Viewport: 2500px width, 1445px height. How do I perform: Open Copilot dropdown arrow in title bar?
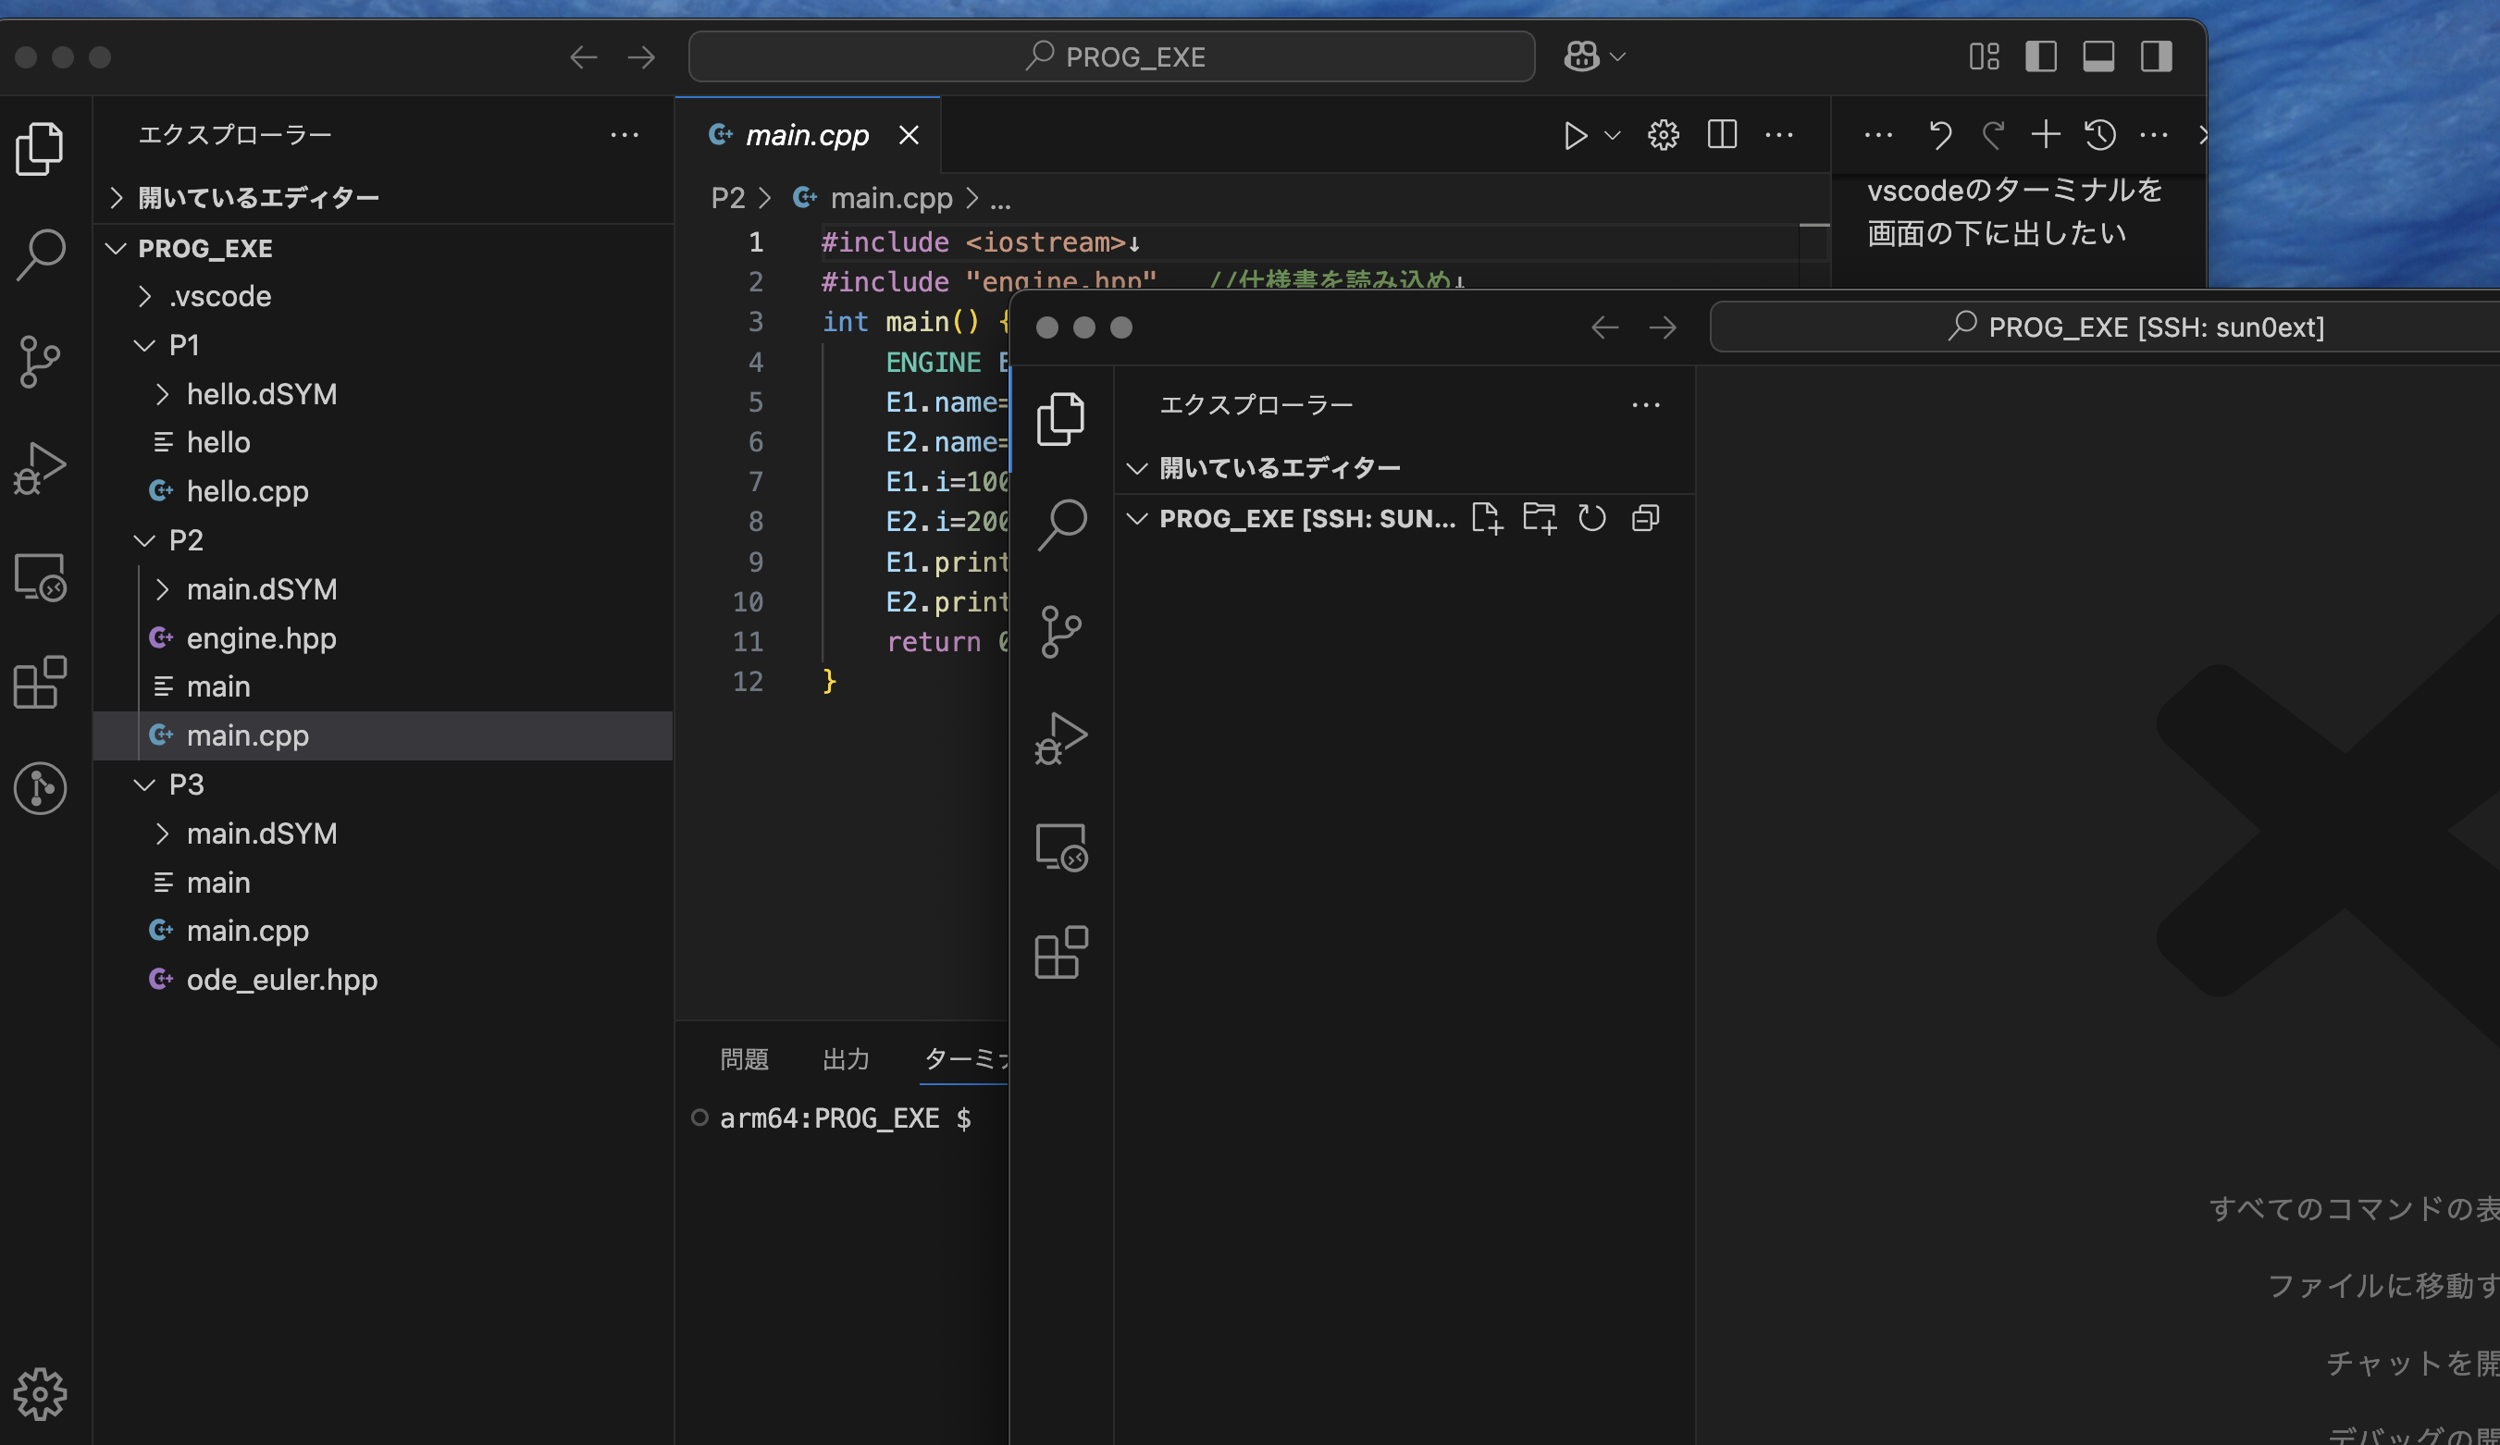point(1618,56)
